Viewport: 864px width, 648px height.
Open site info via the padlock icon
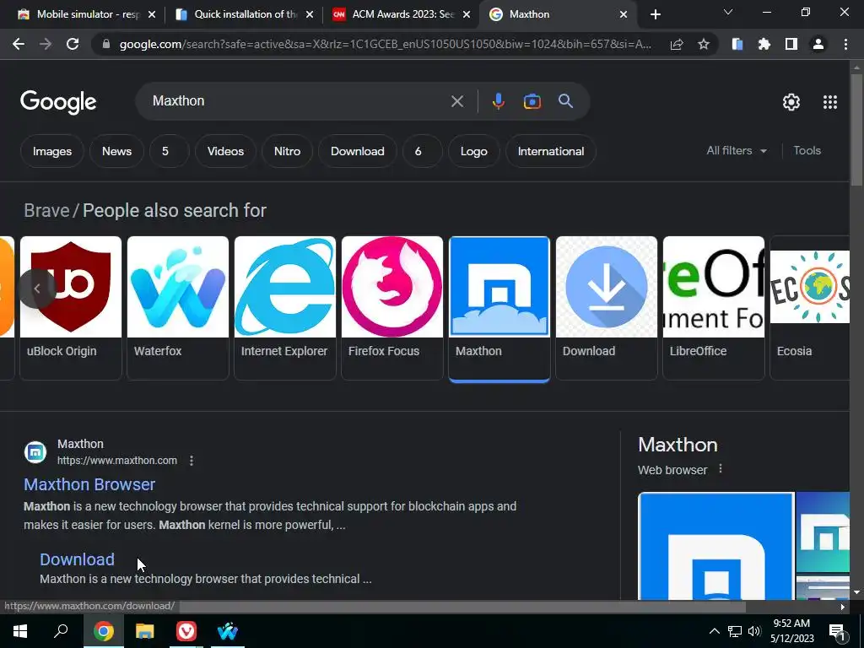click(x=106, y=44)
